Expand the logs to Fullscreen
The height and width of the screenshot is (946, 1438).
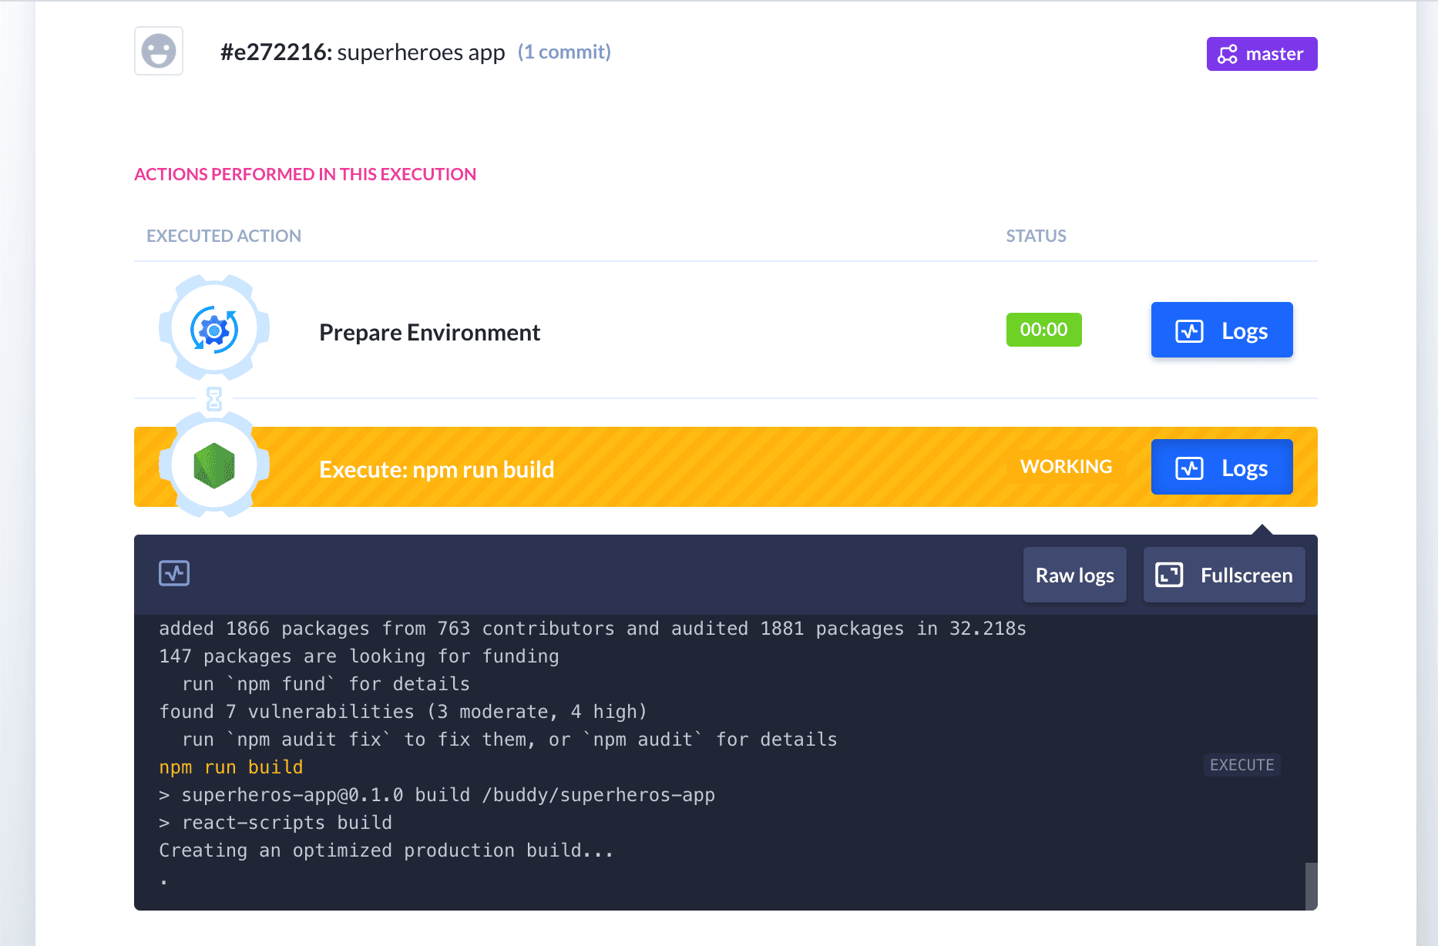[1224, 575]
